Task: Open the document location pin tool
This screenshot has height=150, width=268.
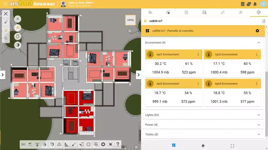Action: click(44, 144)
